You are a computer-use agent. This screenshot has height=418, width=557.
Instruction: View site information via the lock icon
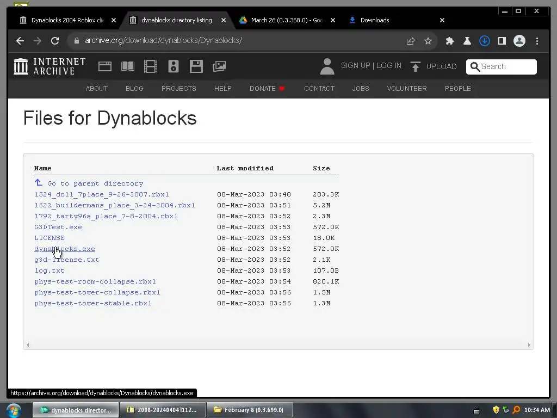point(76,41)
